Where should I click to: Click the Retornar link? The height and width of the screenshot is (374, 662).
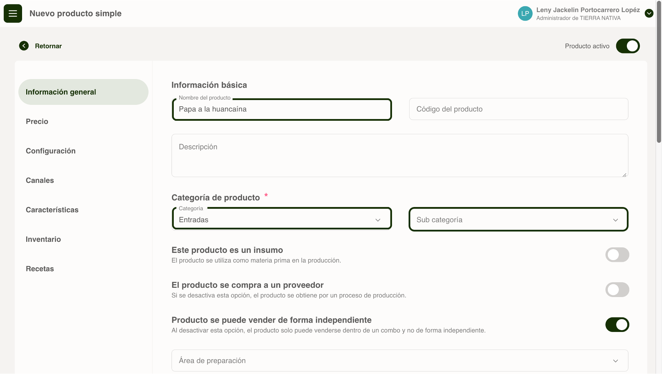[x=48, y=46]
